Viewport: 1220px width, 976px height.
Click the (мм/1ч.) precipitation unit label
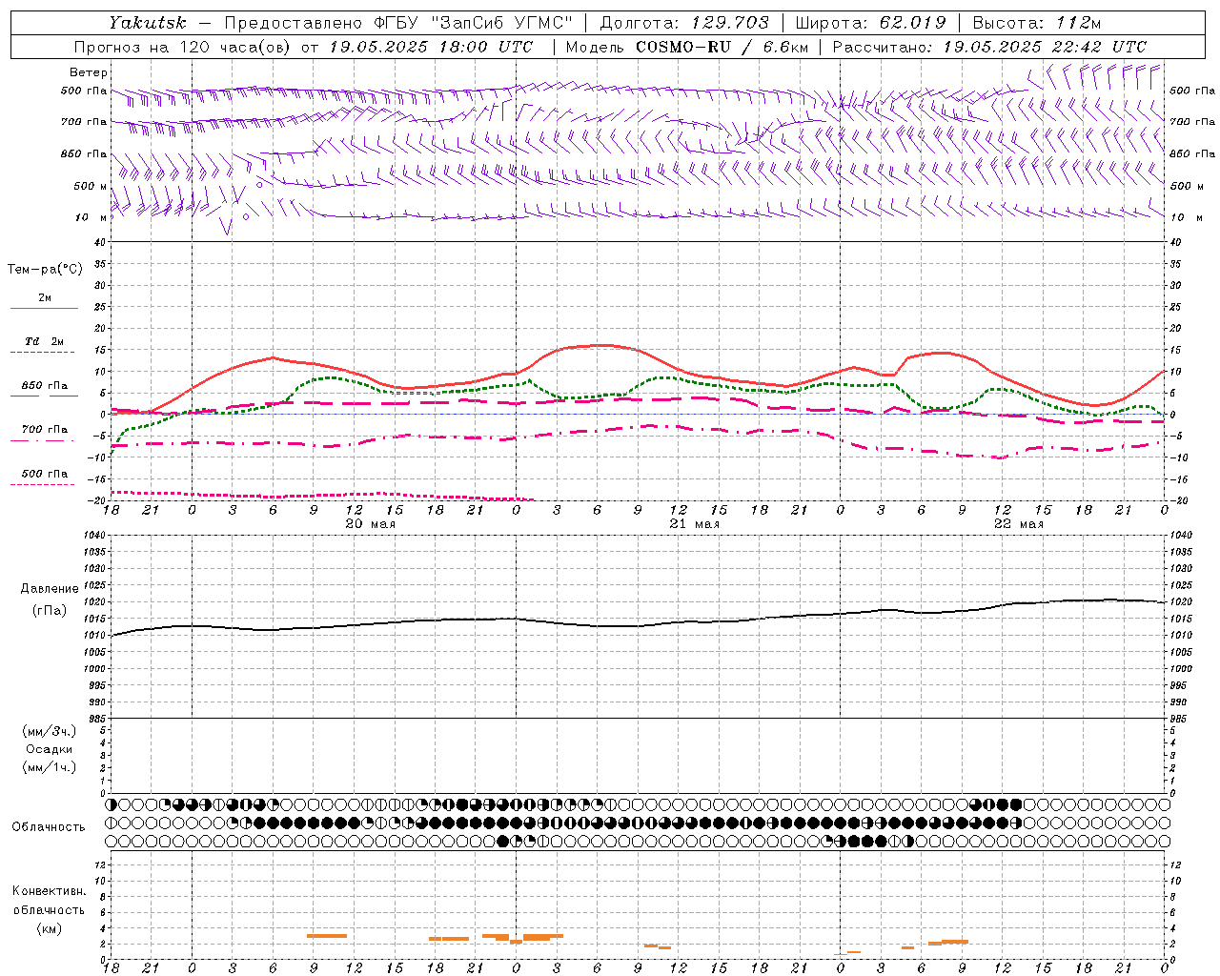50,767
